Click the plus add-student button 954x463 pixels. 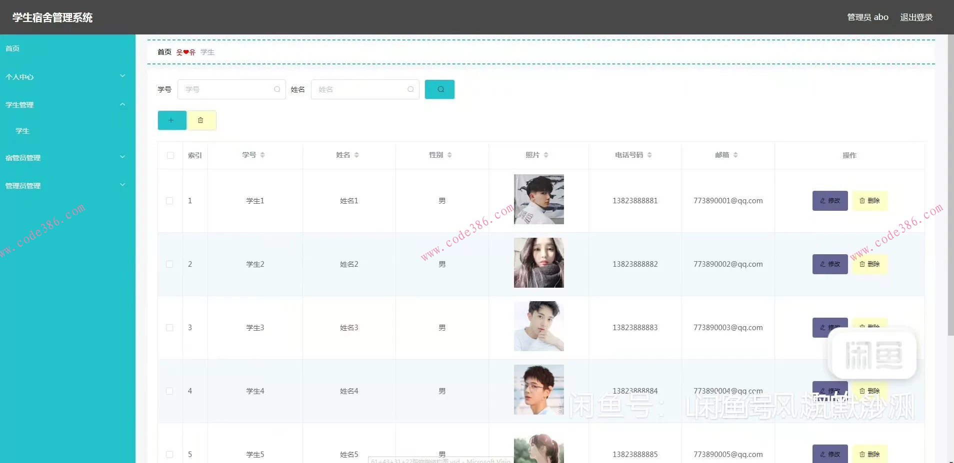[x=172, y=120]
